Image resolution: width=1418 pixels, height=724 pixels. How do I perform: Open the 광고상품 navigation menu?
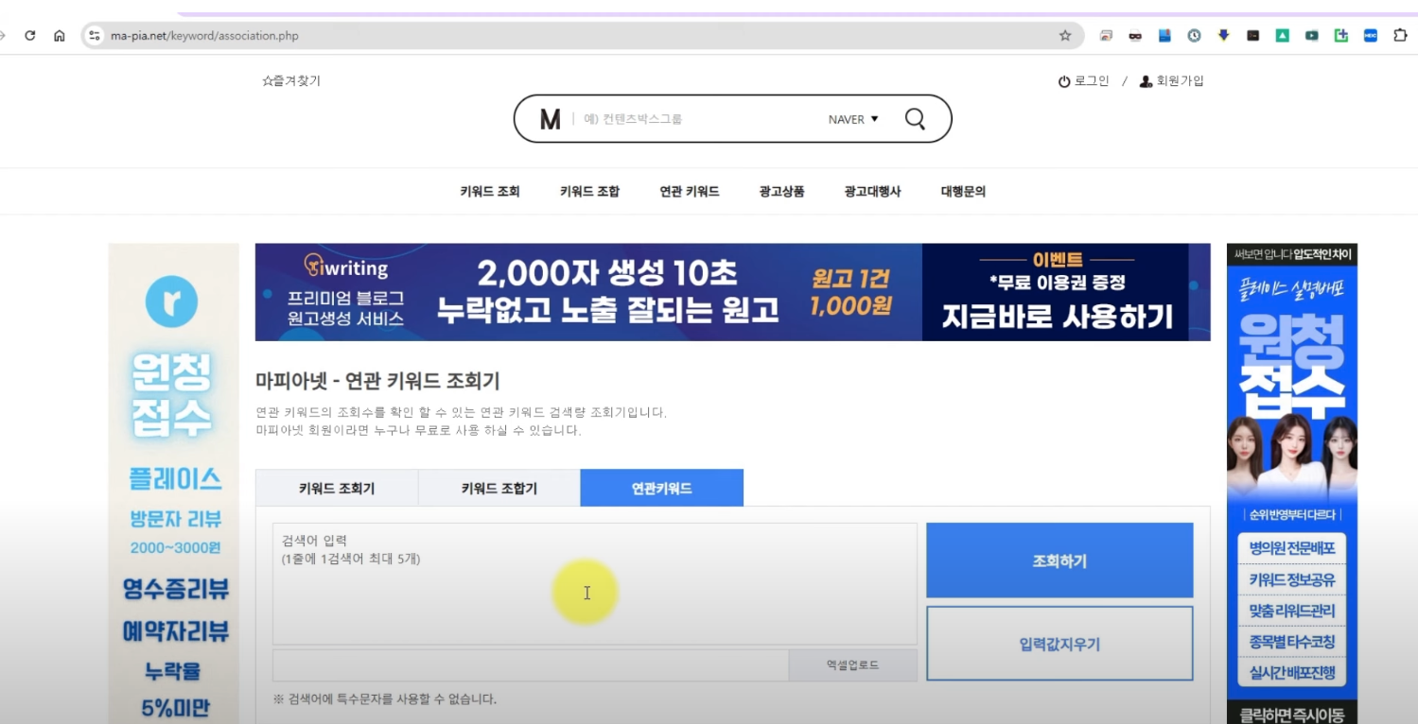pyautogui.click(x=779, y=191)
